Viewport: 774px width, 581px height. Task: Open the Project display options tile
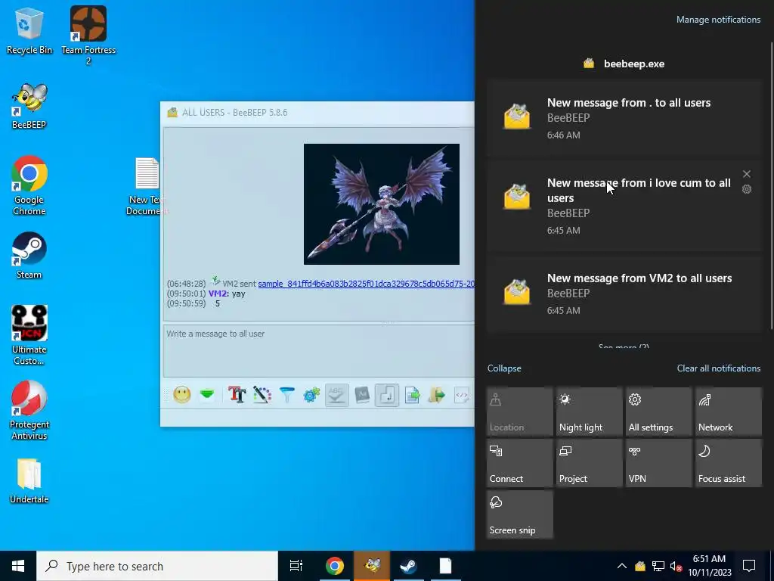click(590, 463)
